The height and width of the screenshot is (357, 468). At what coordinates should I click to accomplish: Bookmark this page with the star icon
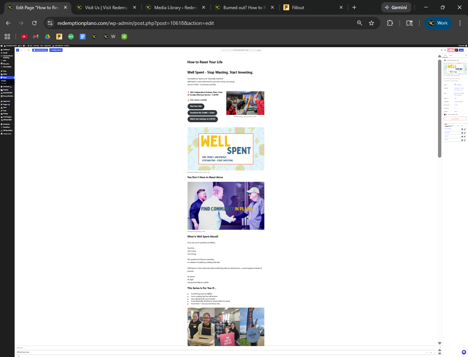[371, 23]
